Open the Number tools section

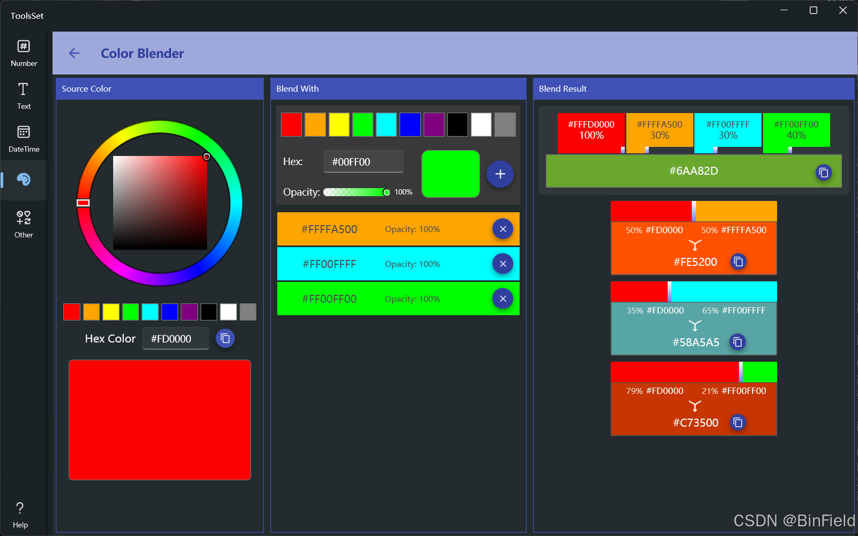click(x=24, y=53)
